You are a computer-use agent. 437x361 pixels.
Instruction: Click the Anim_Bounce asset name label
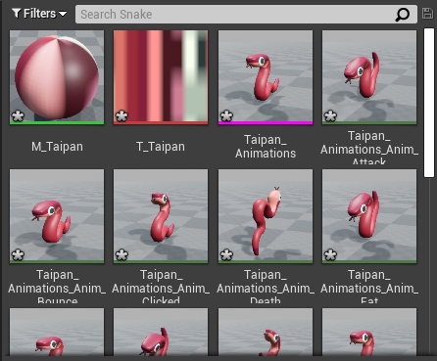point(57,286)
